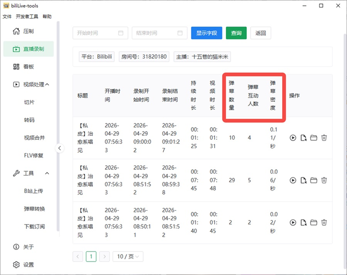The image size is (347, 275).
Task: Play the recording lasting 00:07:45
Action: pos(293,180)
